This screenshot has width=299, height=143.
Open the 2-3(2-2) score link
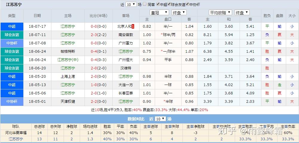click(98, 35)
